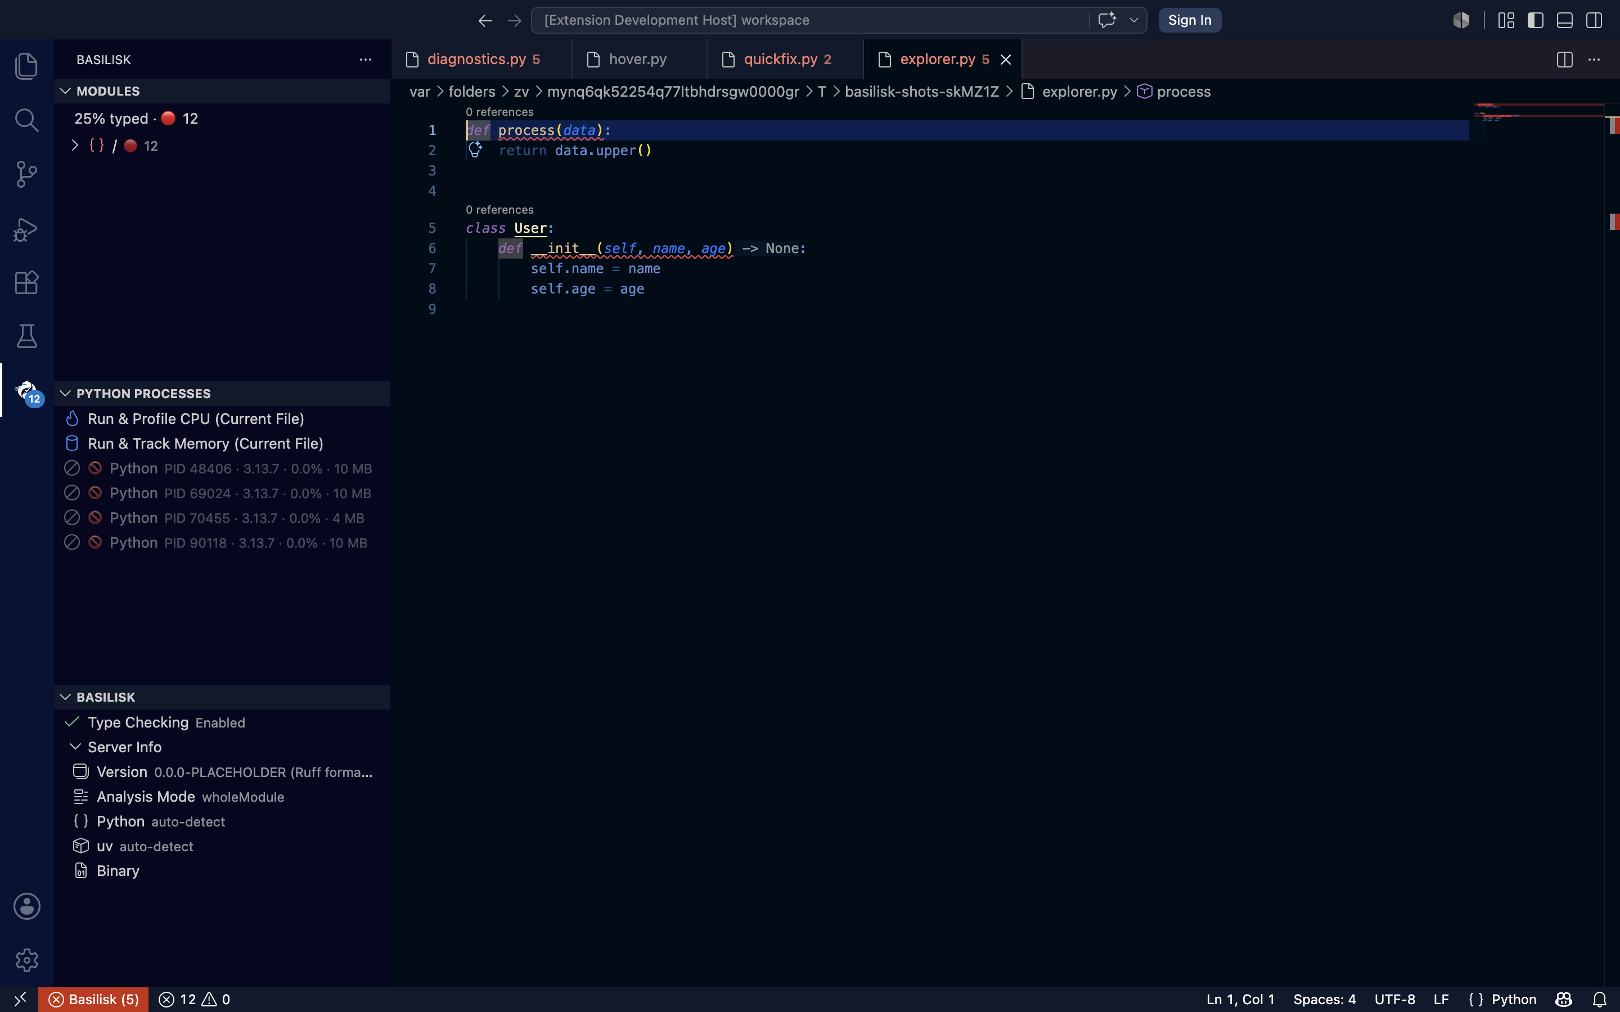The image size is (1620, 1012).
Task: Click the Sign In button
Action: (1190, 20)
